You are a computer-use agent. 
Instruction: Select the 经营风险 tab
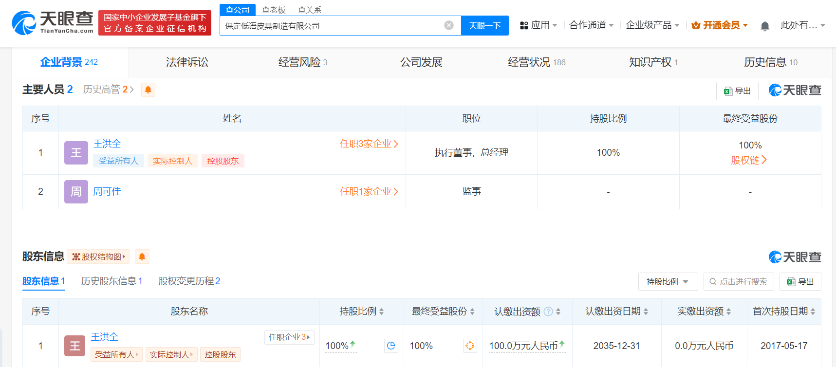click(x=303, y=62)
